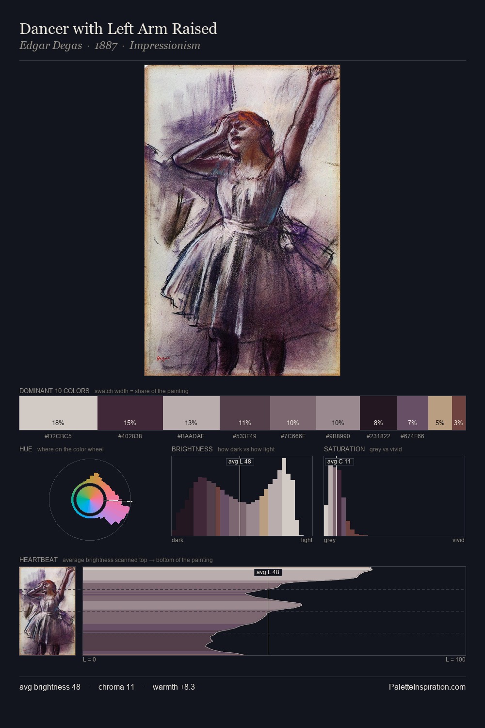Screen dimensions: 485x728
Task: Click the 'warmth +8.3' footer stat
Action: pos(174,687)
